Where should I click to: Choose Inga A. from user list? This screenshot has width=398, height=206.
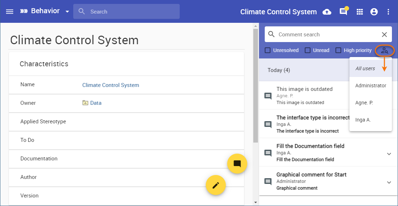pos(363,120)
